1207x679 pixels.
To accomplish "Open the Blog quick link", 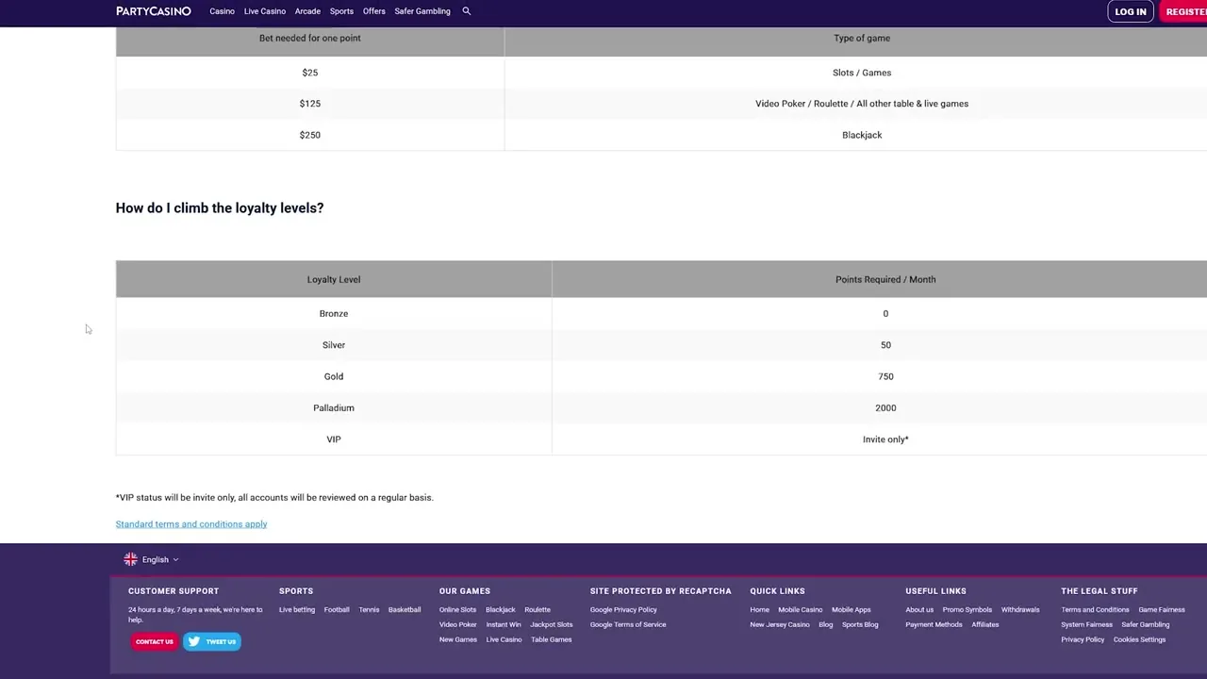I will pyautogui.click(x=826, y=624).
